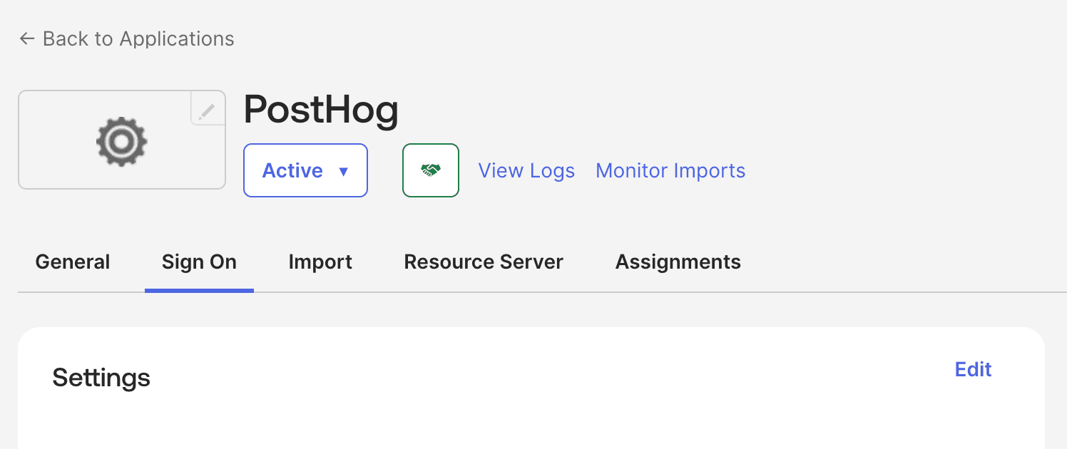This screenshot has height=449, width=1067.
Task: Switch to the Import tab
Action: pyautogui.click(x=320, y=262)
